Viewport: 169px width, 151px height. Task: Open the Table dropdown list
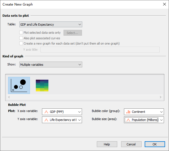[51, 25]
